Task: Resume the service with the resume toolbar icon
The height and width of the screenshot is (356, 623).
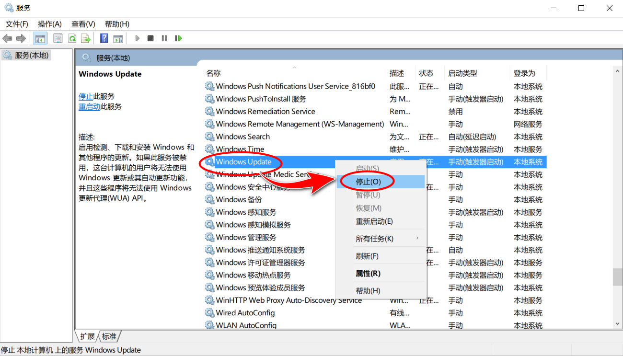Action: click(178, 38)
